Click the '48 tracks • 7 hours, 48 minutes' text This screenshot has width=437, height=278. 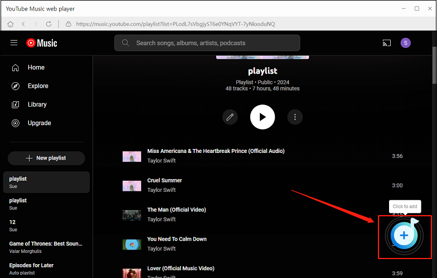pos(262,89)
